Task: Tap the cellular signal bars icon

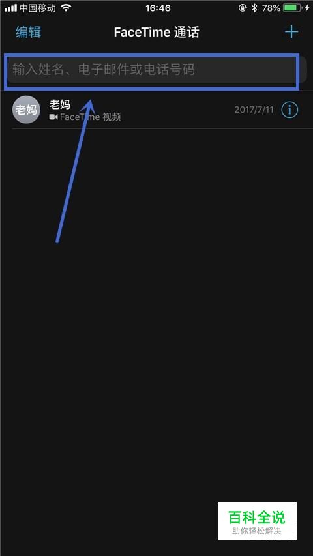Action: point(10,8)
